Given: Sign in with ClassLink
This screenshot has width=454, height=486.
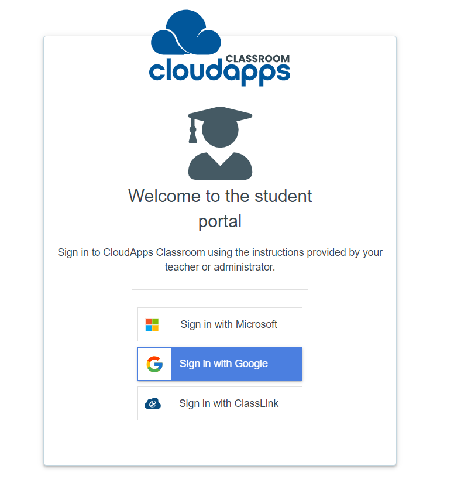Looking at the screenshot, I should point(220,403).
